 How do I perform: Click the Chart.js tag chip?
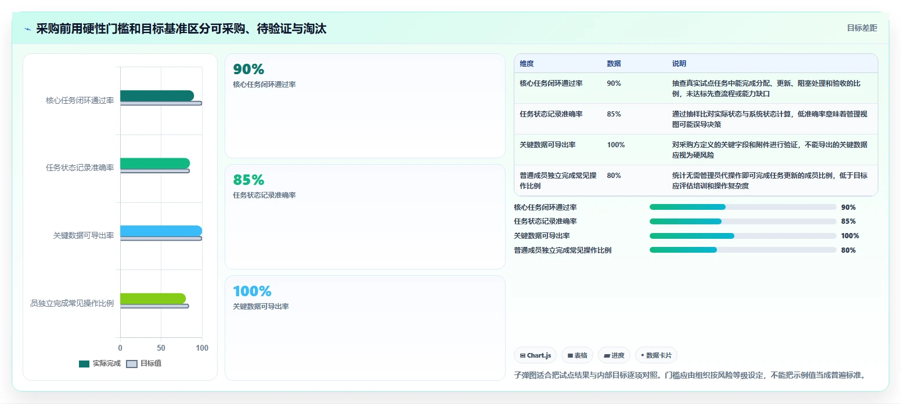(x=535, y=355)
